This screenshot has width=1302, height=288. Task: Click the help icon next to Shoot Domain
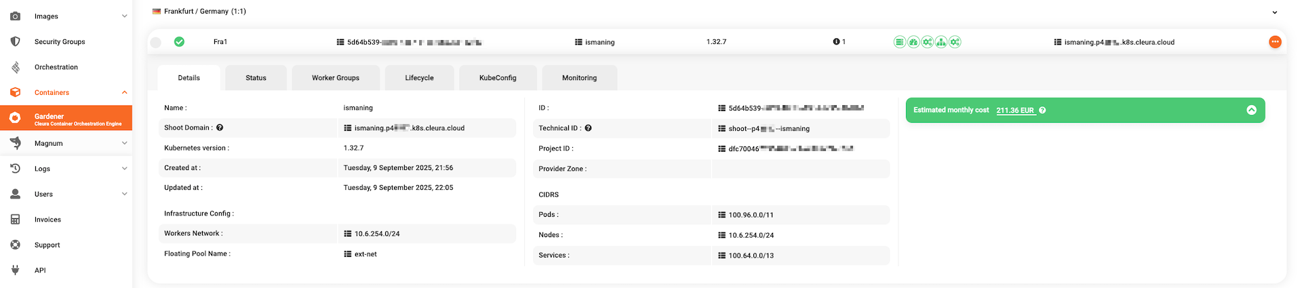220,127
